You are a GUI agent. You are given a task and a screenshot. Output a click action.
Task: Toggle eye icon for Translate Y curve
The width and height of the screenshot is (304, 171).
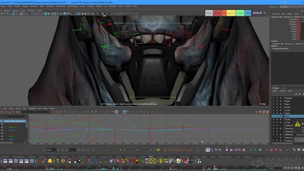(x=2, y=127)
